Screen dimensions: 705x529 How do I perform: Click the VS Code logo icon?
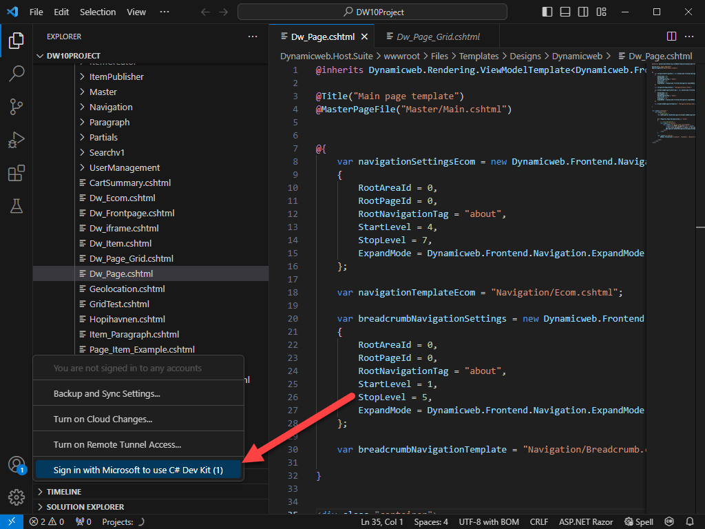[x=12, y=12]
